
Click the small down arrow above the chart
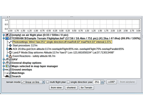[x=9, y=17]
